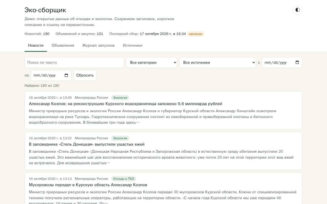Click 'Объявлений и закупок: 101' counter

[x=79, y=34]
